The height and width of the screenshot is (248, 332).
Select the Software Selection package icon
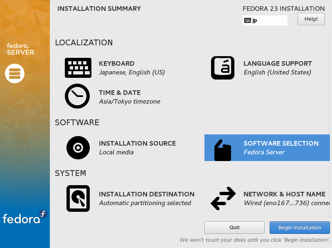click(223, 150)
